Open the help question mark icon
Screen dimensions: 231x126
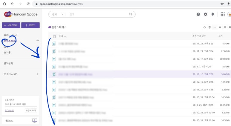coord(198,14)
